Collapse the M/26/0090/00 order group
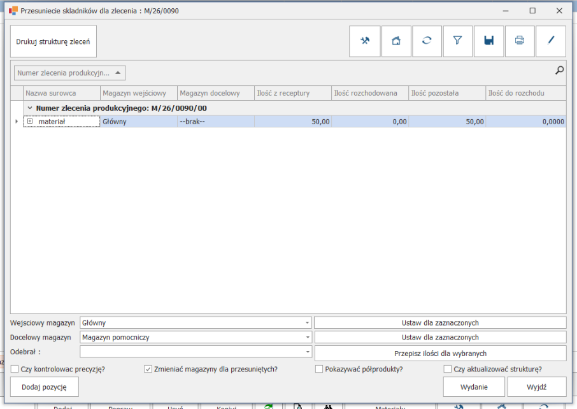Viewport: 577px width, 409px height. pos(29,108)
